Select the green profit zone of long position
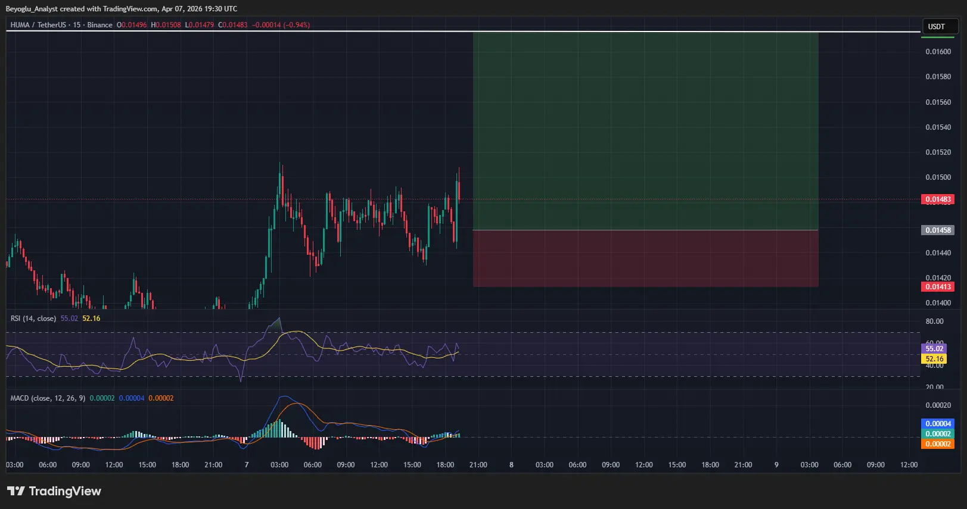 coord(645,131)
